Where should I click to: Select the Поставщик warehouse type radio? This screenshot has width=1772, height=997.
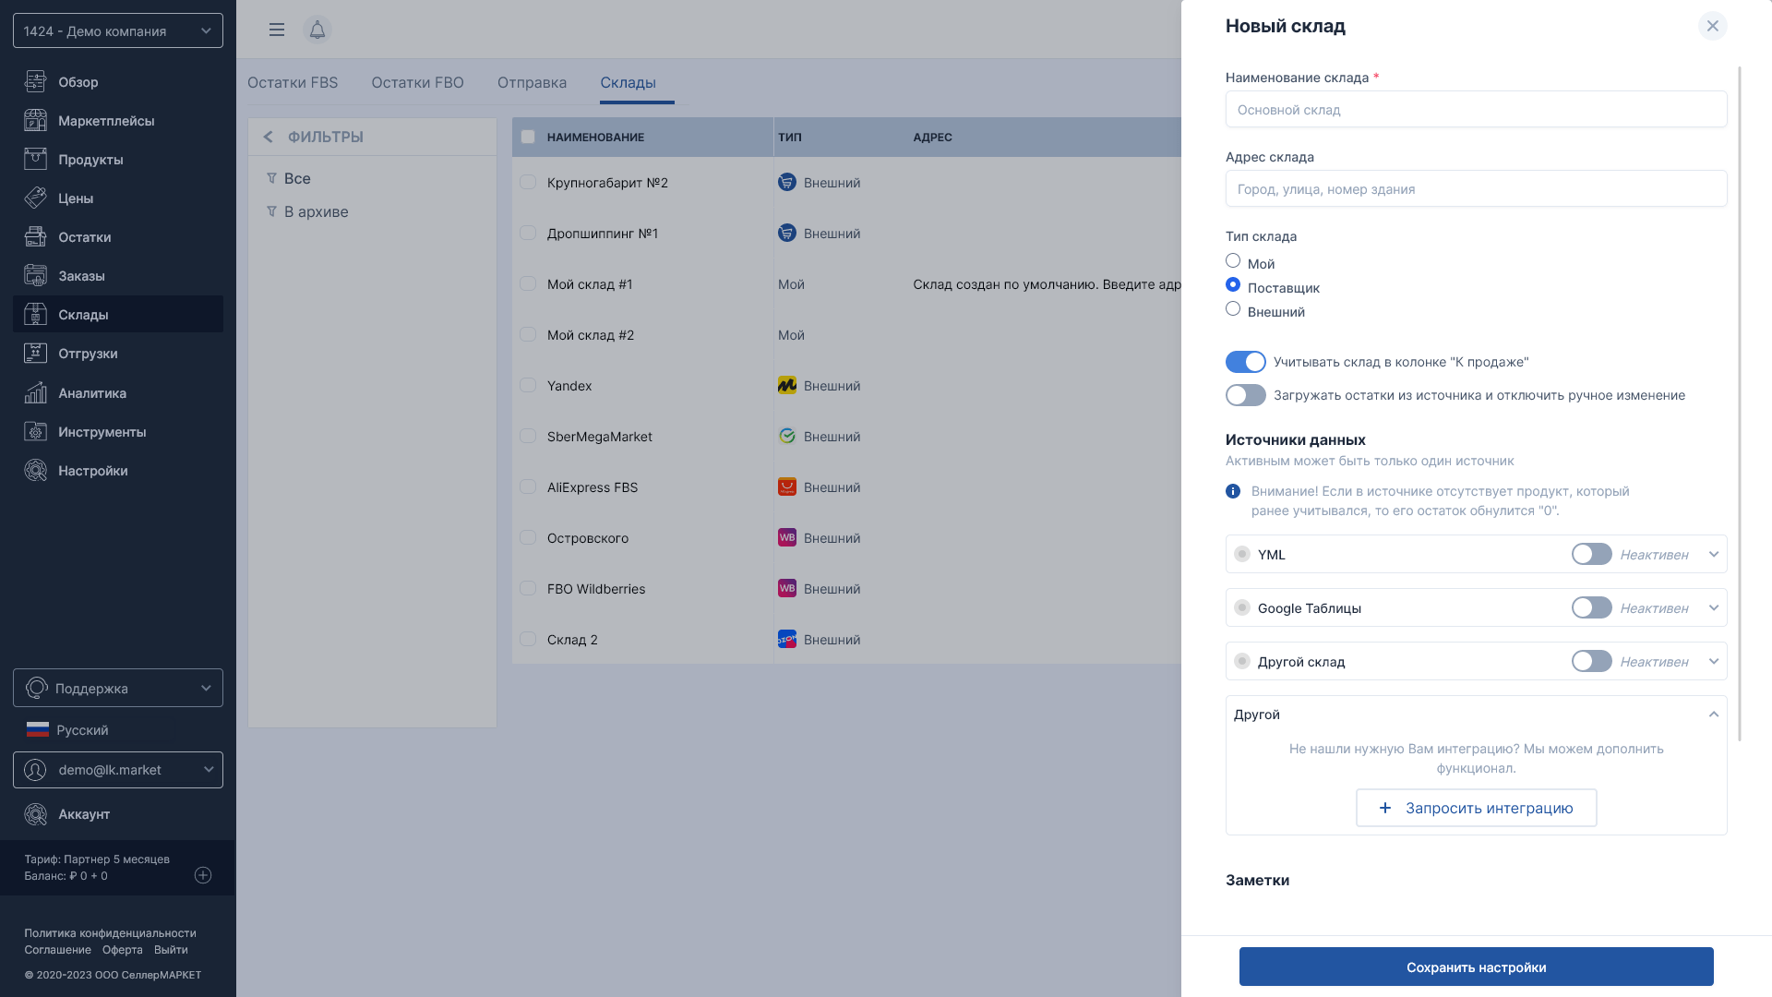pyautogui.click(x=1233, y=285)
